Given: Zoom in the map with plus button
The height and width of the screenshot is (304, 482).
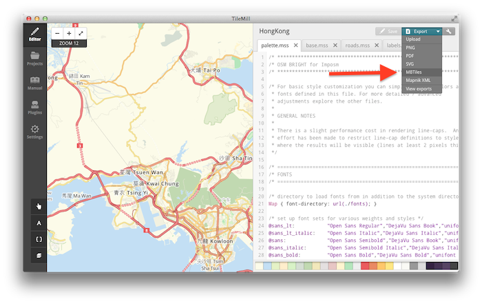Looking at the screenshot, I should (x=69, y=34).
